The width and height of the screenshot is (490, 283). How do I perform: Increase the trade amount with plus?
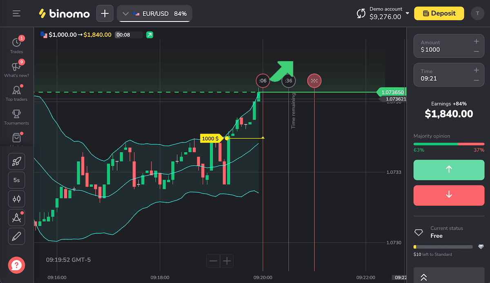point(476,41)
